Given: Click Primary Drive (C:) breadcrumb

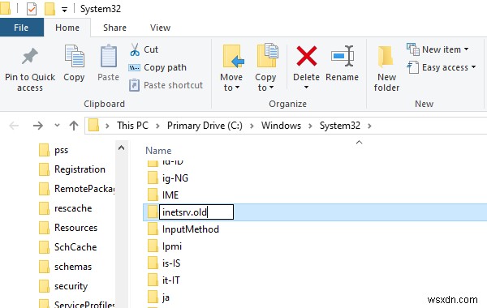Looking at the screenshot, I should [205, 126].
